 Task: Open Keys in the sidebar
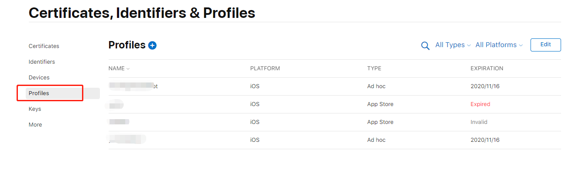[x=35, y=109]
